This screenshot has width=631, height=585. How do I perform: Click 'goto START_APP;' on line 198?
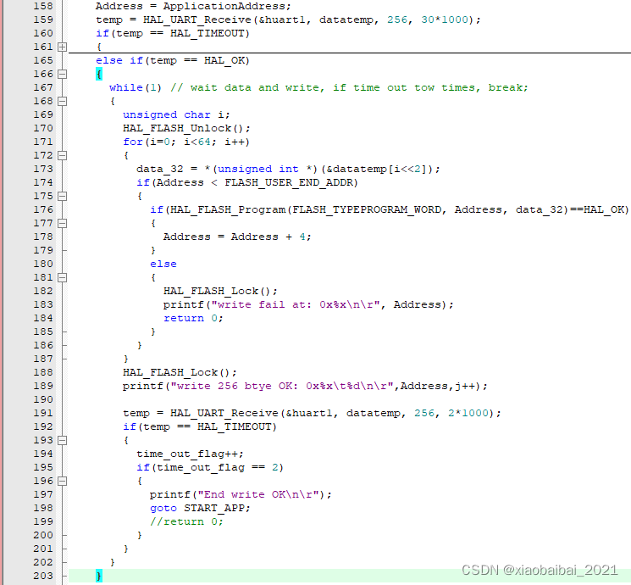click(200, 508)
